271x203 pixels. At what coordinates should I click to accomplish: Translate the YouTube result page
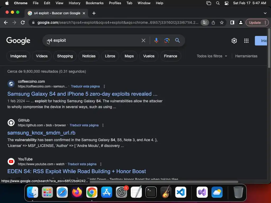82,164
